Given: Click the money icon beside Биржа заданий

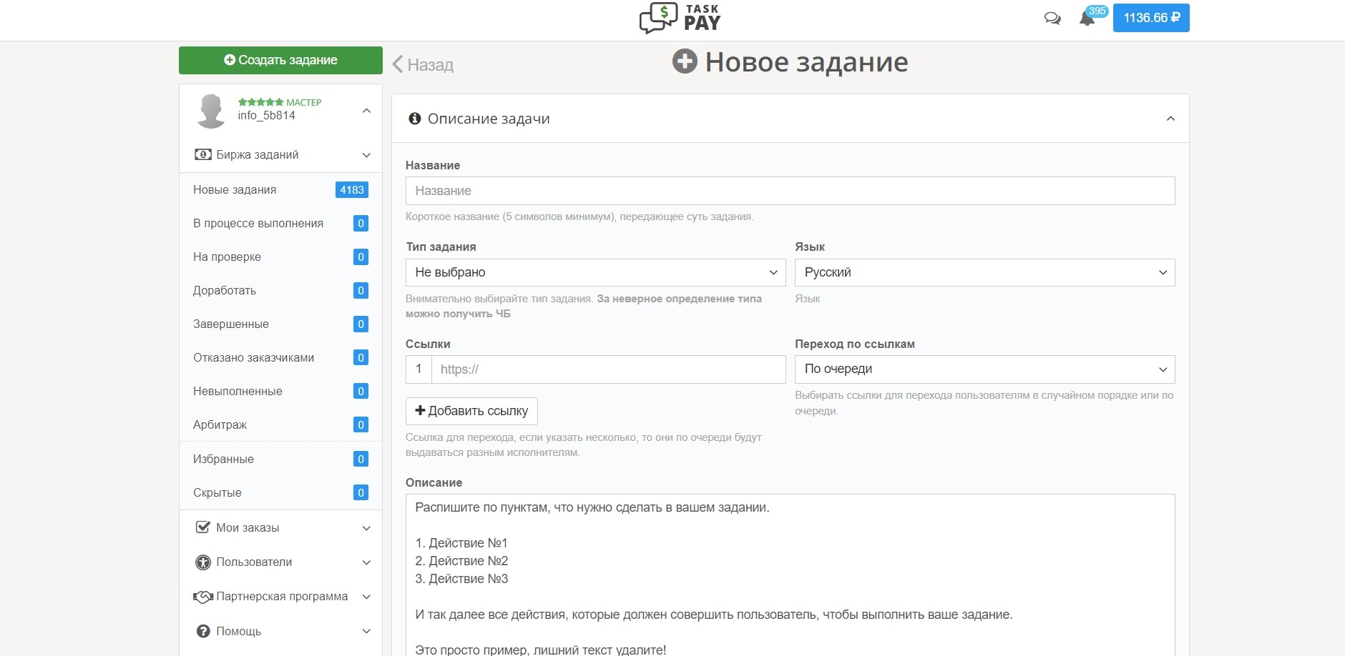Looking at the screenshot, I should [x=203, y=154].
